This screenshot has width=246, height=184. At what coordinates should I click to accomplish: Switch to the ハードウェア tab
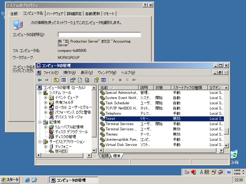(55, 13)
